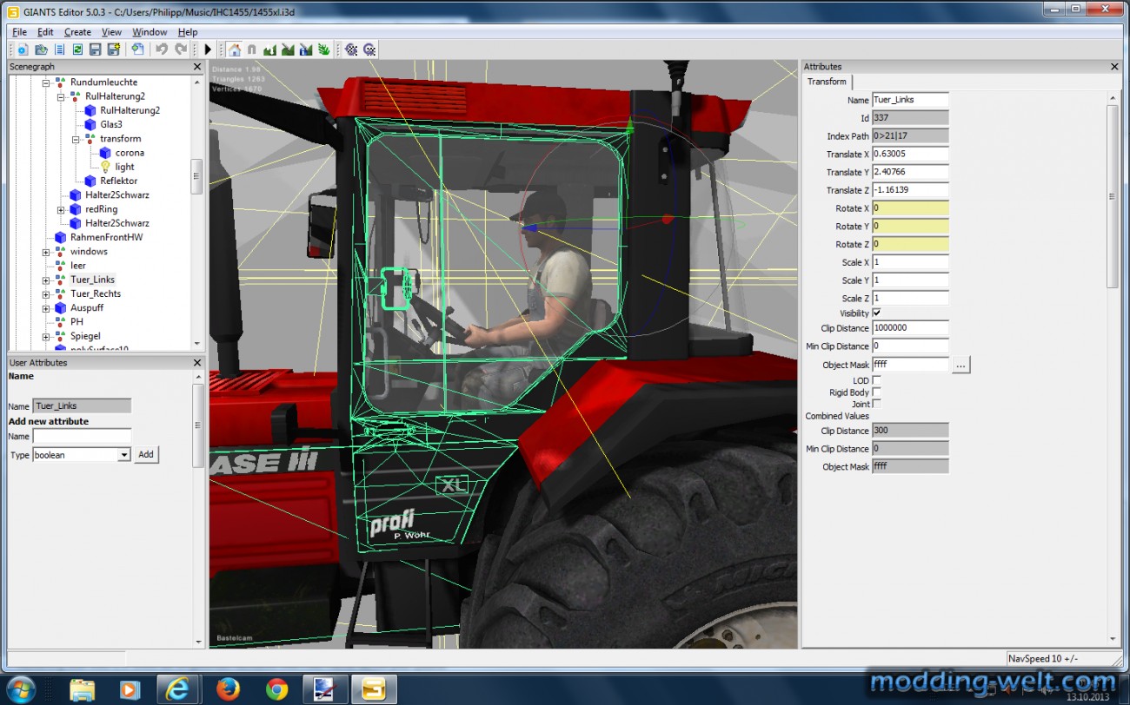
Task: Click the Clip Distance field showing 1000000
Action: pos(910,328)
